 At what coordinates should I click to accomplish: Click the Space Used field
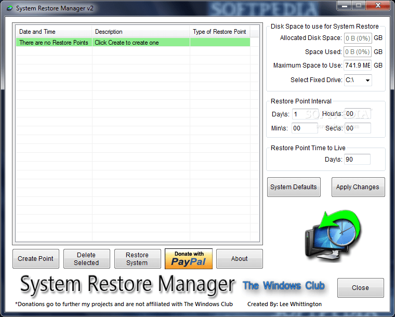click(x=358, y=52)
